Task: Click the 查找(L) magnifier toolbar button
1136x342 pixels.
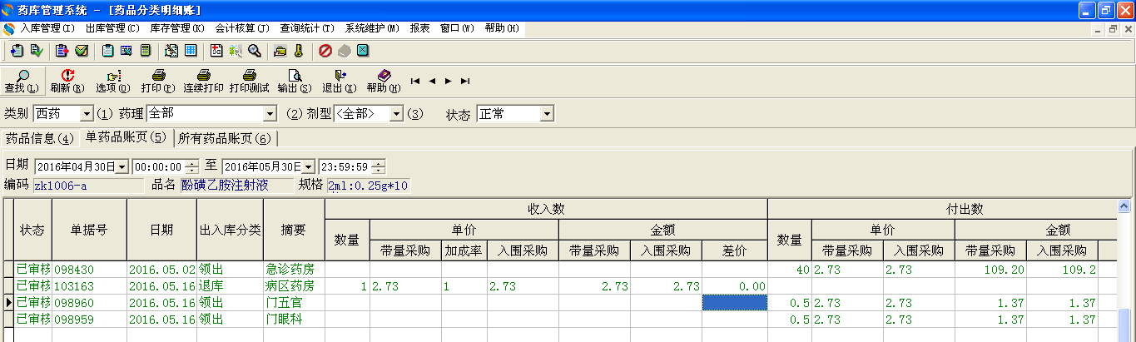Action: coord(22,81)
